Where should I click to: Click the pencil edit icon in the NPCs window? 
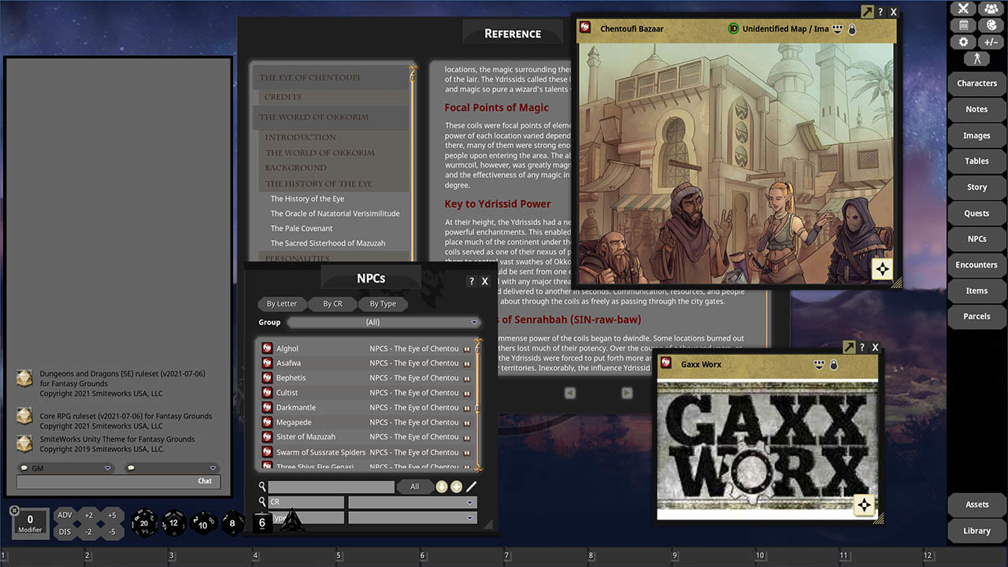471,486
